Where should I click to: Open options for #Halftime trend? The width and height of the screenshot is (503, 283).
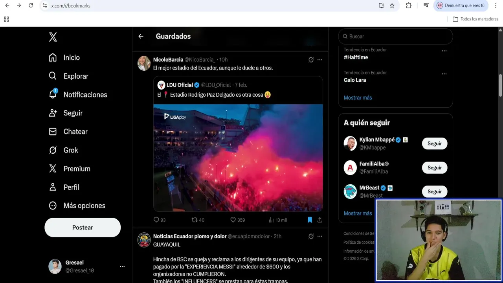(444, 51)
